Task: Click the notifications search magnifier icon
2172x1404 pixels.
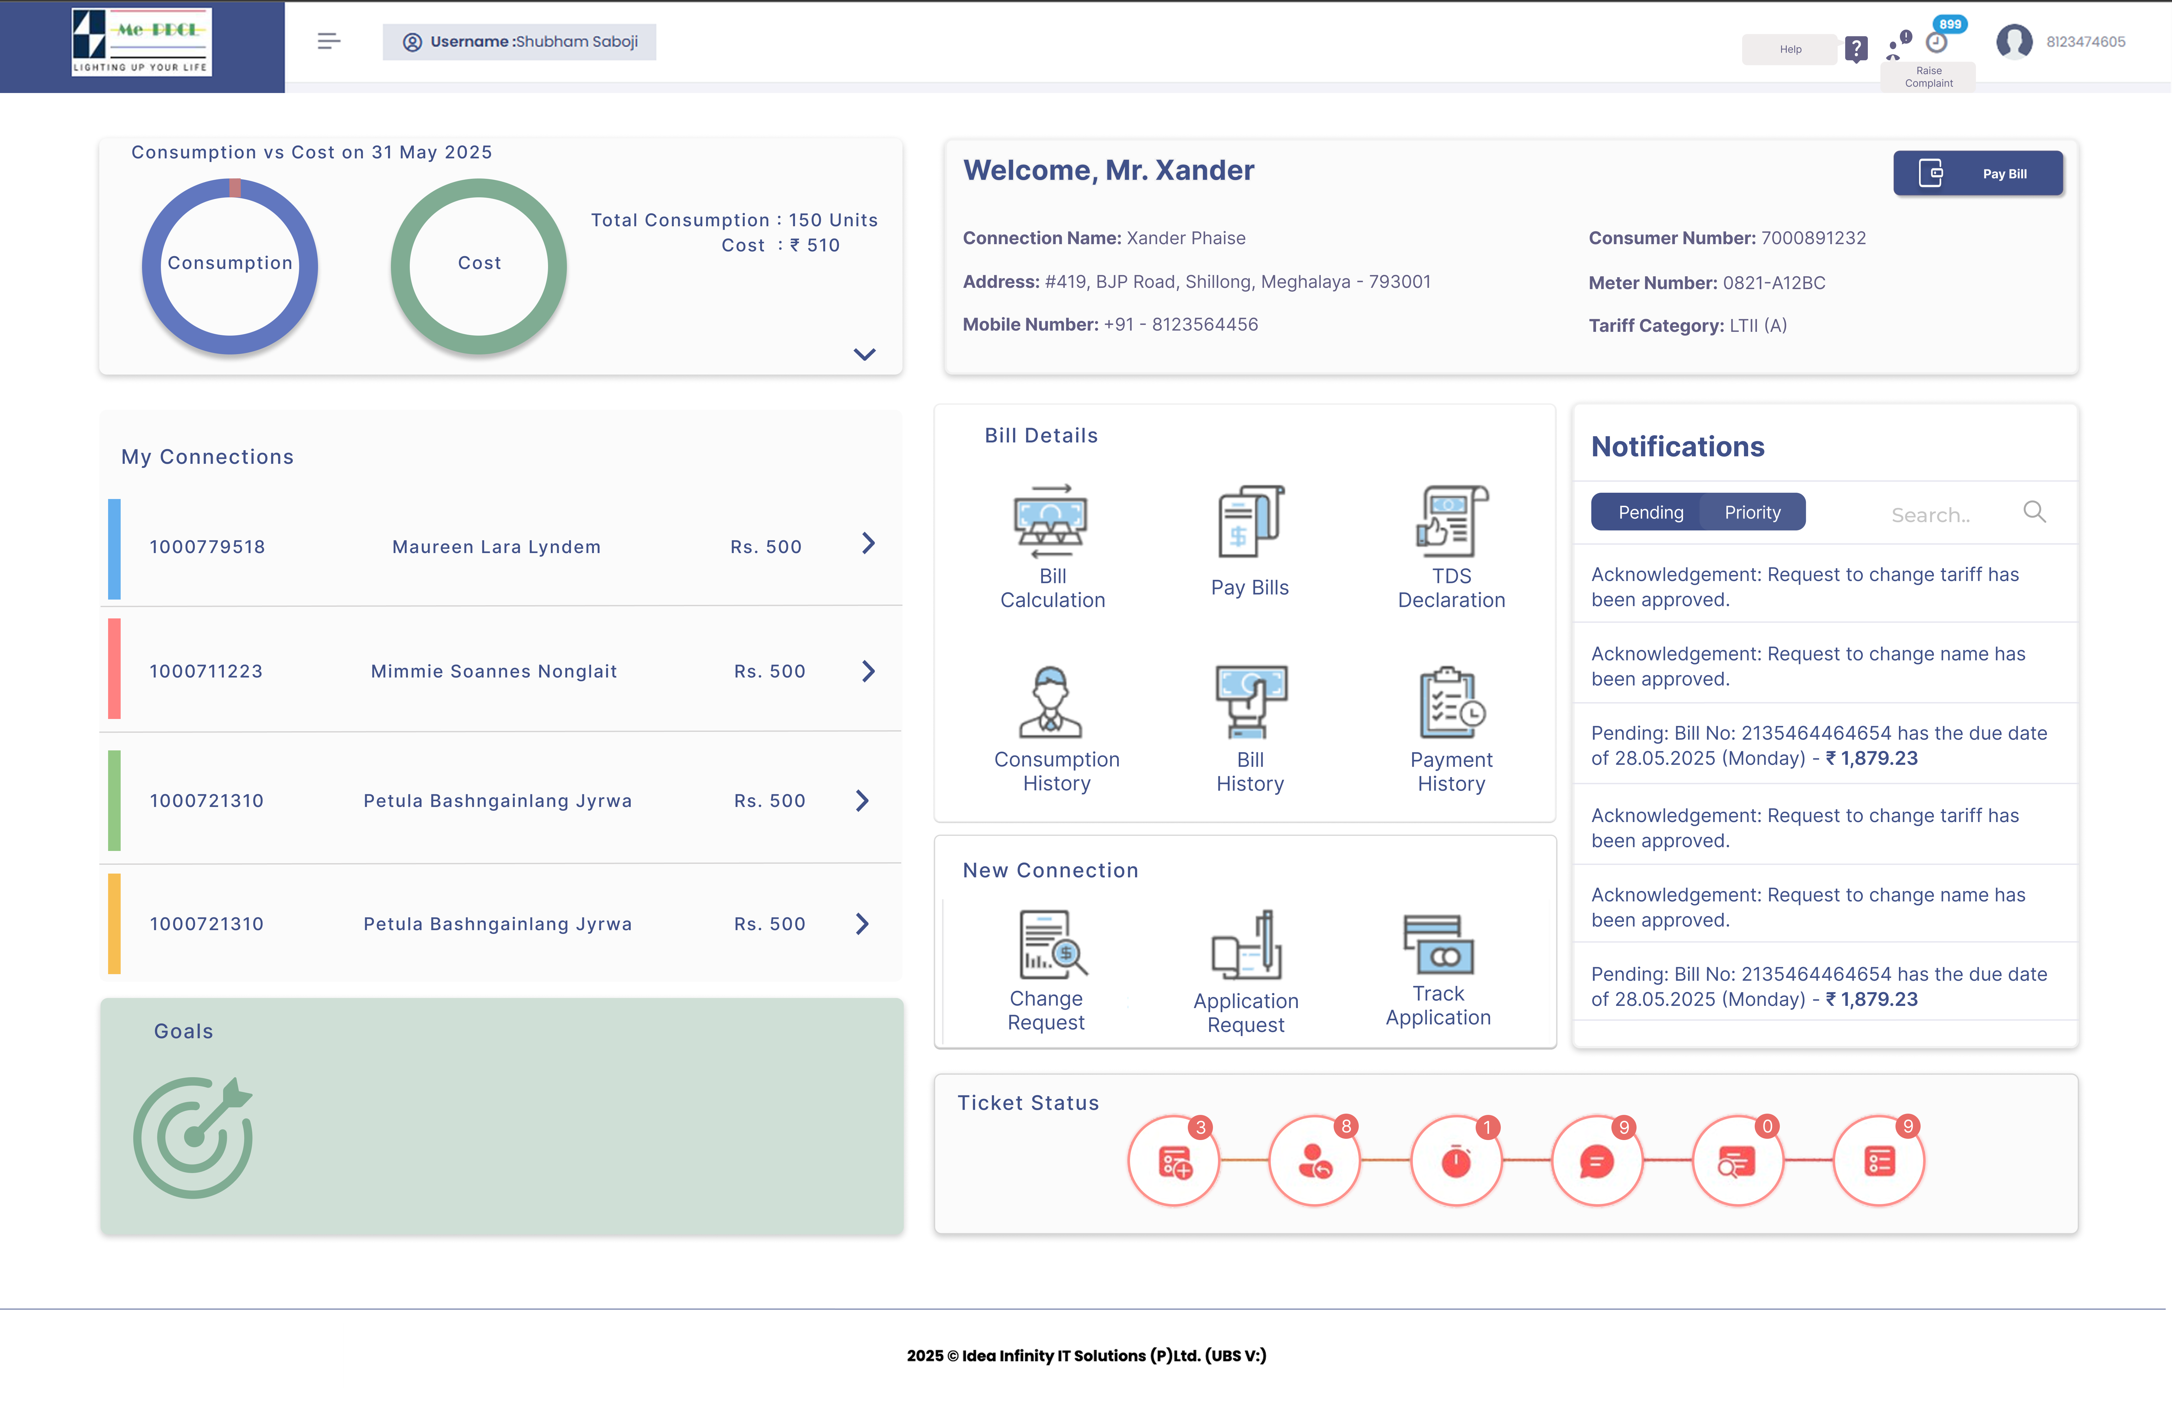Action: (x=2034, y=512)
